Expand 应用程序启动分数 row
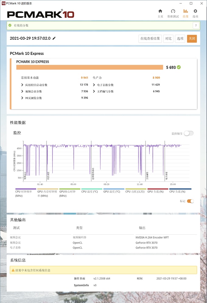Image resolution: width=207 pixels, height=303 pixels. coord(22,85)
